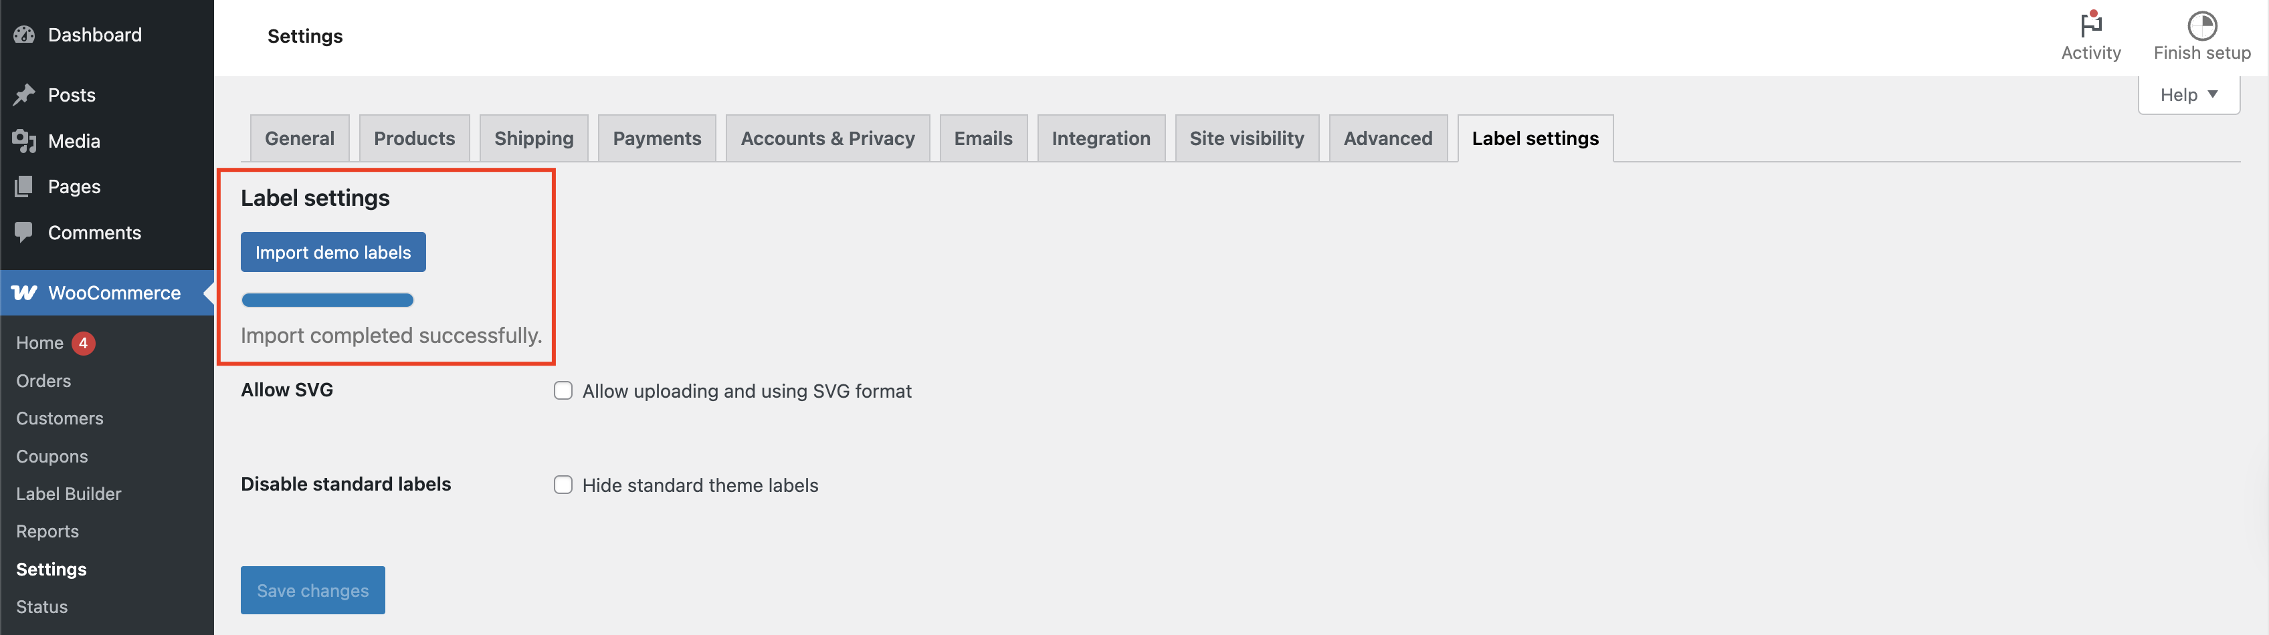The image size is (2269, 635).
Task: Click the Dashboard gauge icon
Action: [x=24, y=34]
